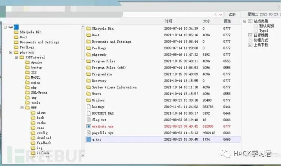Viewport: 281px width, 166px height.
Task: Select cache folder under WWW
Action: (x=41, y=123)
